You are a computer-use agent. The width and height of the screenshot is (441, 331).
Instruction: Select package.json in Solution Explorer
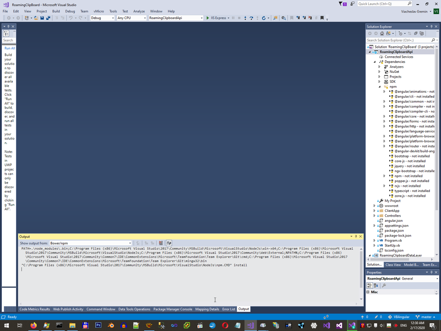pos(394,231)
